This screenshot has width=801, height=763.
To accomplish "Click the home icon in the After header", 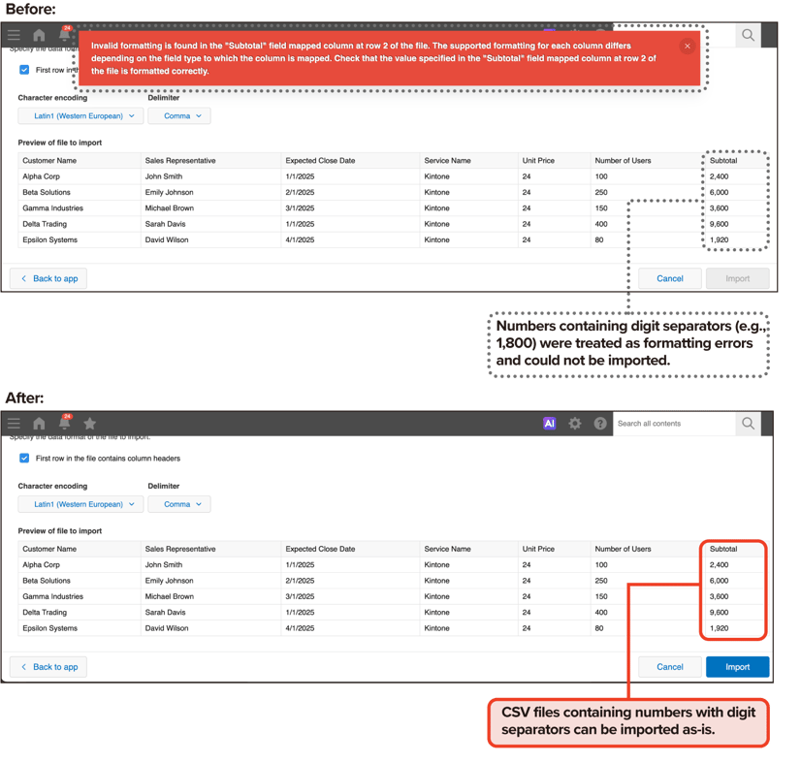I will [x=39, y=424].
